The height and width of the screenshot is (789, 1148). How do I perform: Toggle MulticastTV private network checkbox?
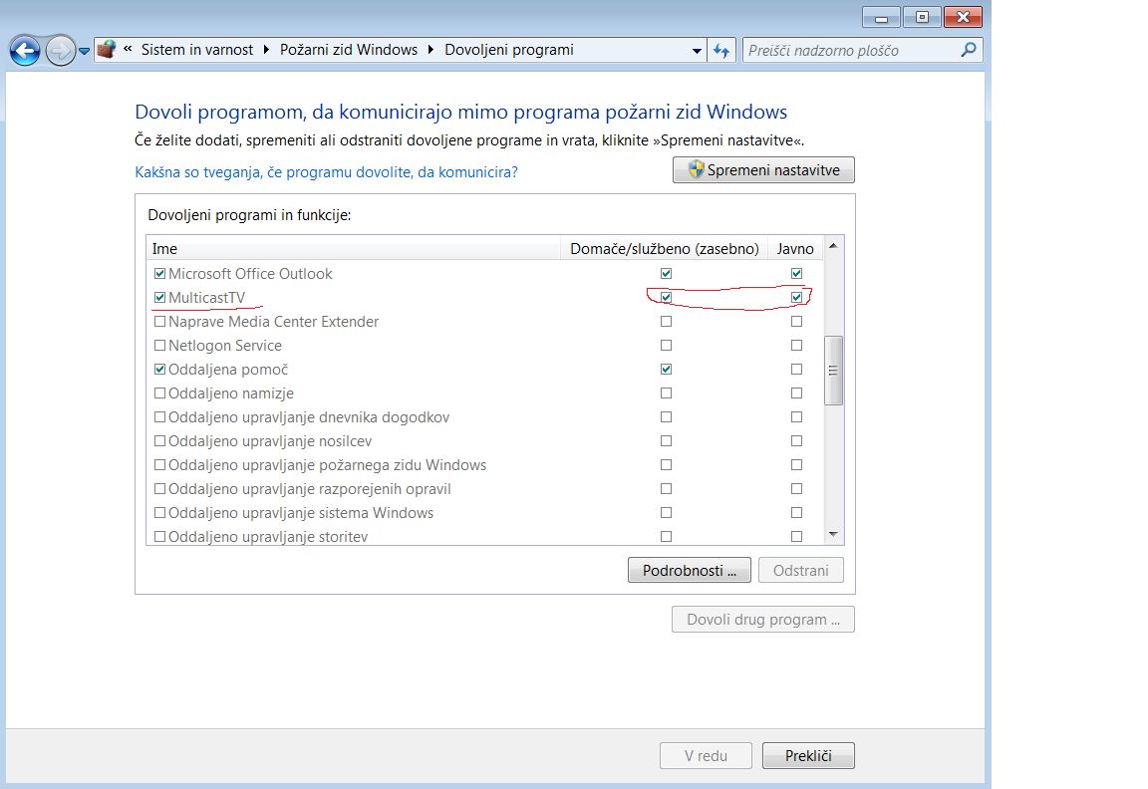click(666, 298)
